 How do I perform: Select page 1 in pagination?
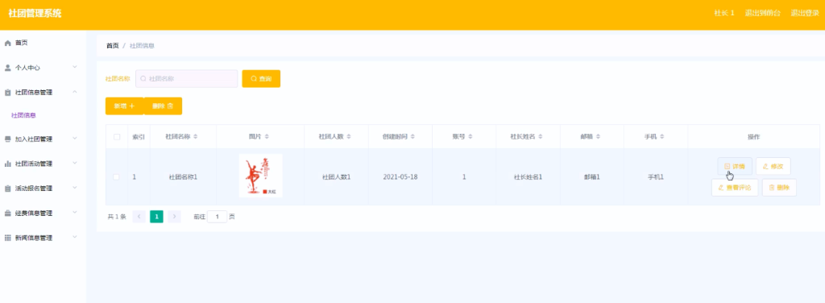157,217
